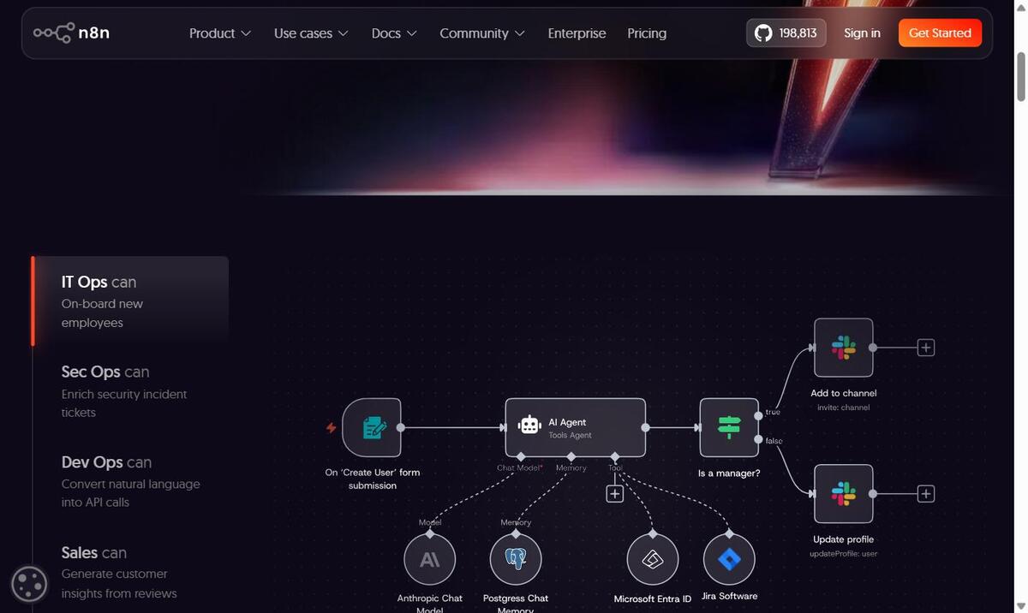Click plus button after 'Add to channel' node
Screen dimensions: 1028x613
[x=926, y=348]
